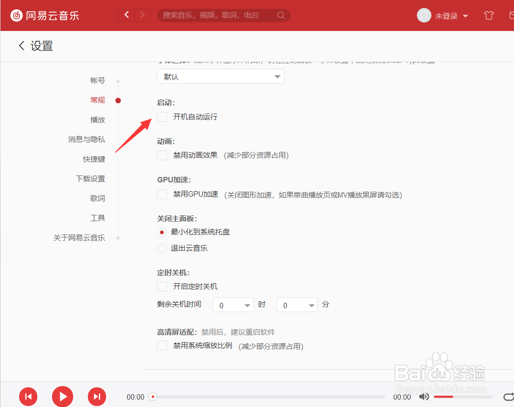
Task: Select 退出云音乐 radio option
Action: [162, 248]
